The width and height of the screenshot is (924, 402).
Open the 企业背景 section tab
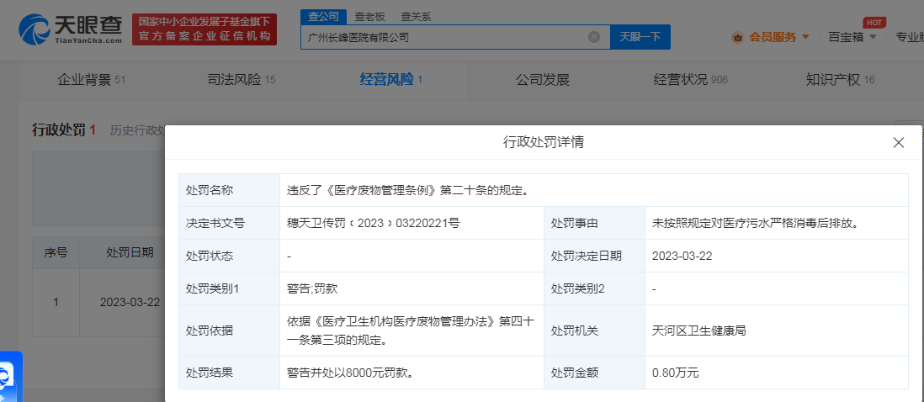(91, 80)
